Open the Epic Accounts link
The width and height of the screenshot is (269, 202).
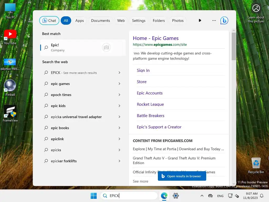[149, 93]
